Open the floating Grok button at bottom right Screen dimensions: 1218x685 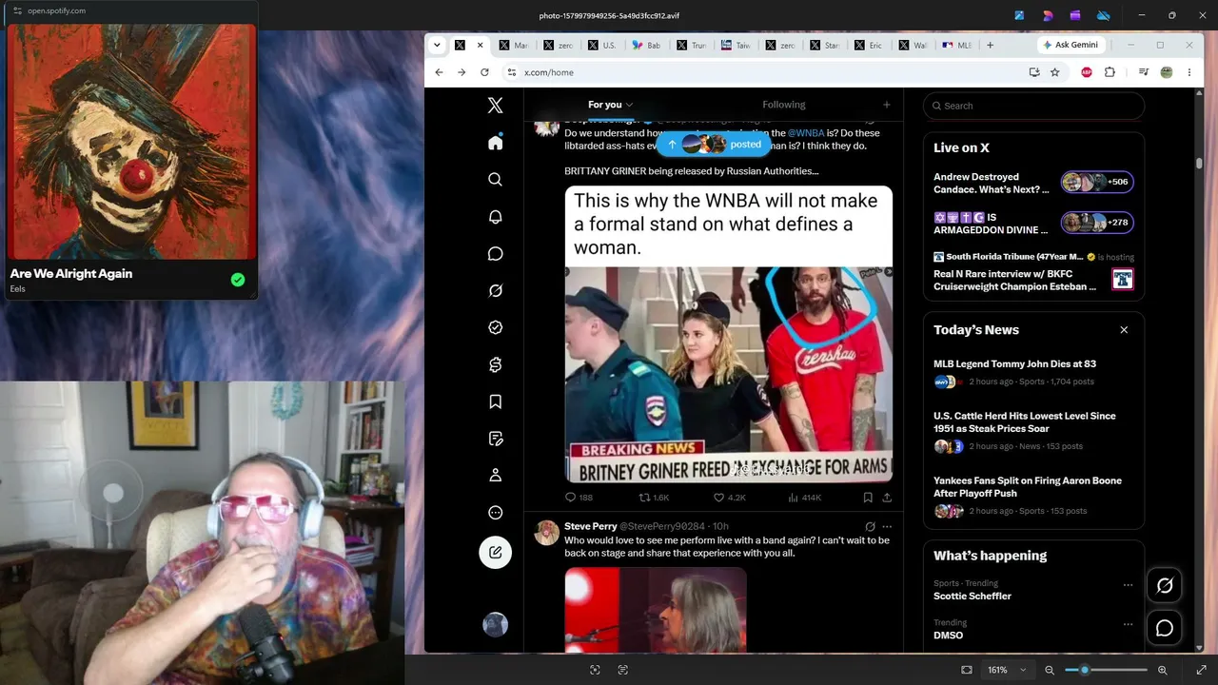pyautogui.click(x=1165, y=586)
